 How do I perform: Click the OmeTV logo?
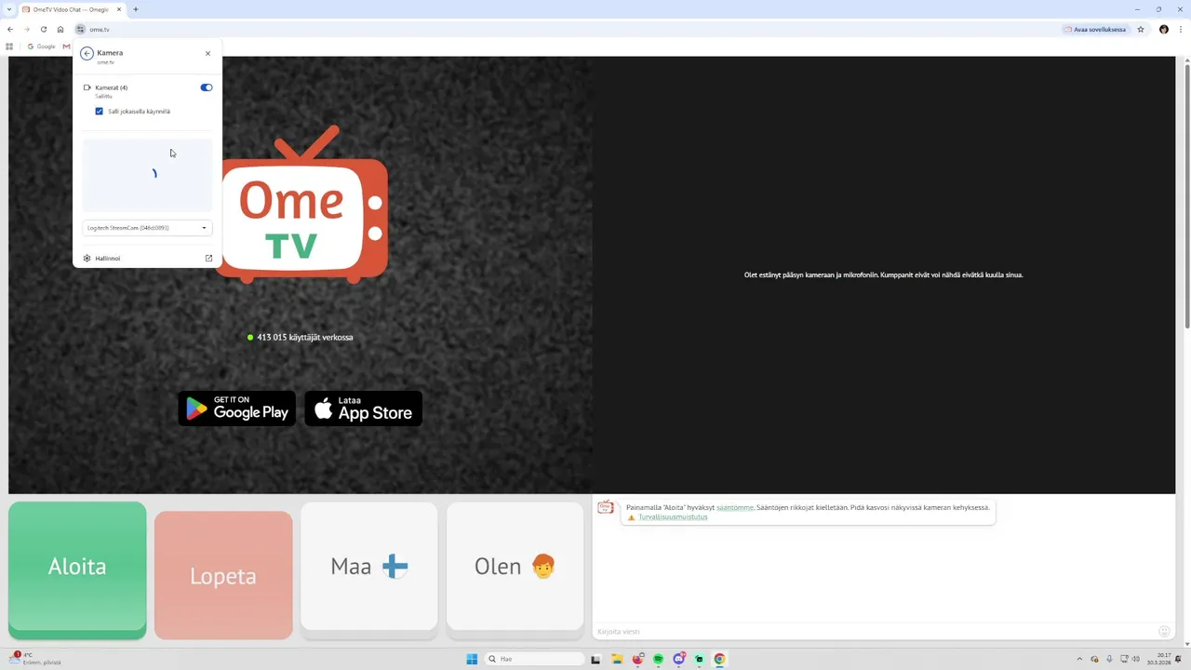pos(304,204)
